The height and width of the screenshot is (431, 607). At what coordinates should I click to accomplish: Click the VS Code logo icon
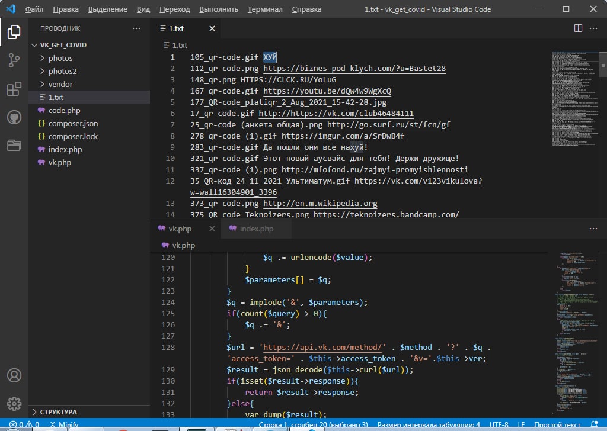(11, 8)
